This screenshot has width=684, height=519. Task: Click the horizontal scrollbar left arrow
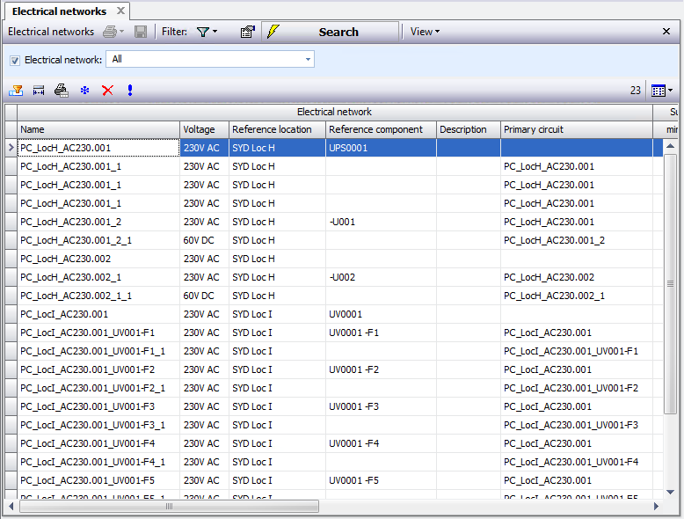click(11, 507)
